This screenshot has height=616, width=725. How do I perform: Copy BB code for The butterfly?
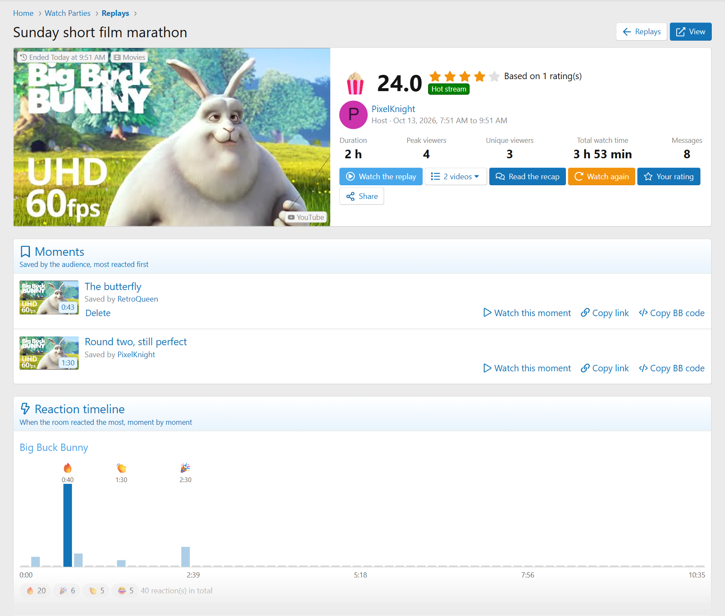click(x=672, y=313)
